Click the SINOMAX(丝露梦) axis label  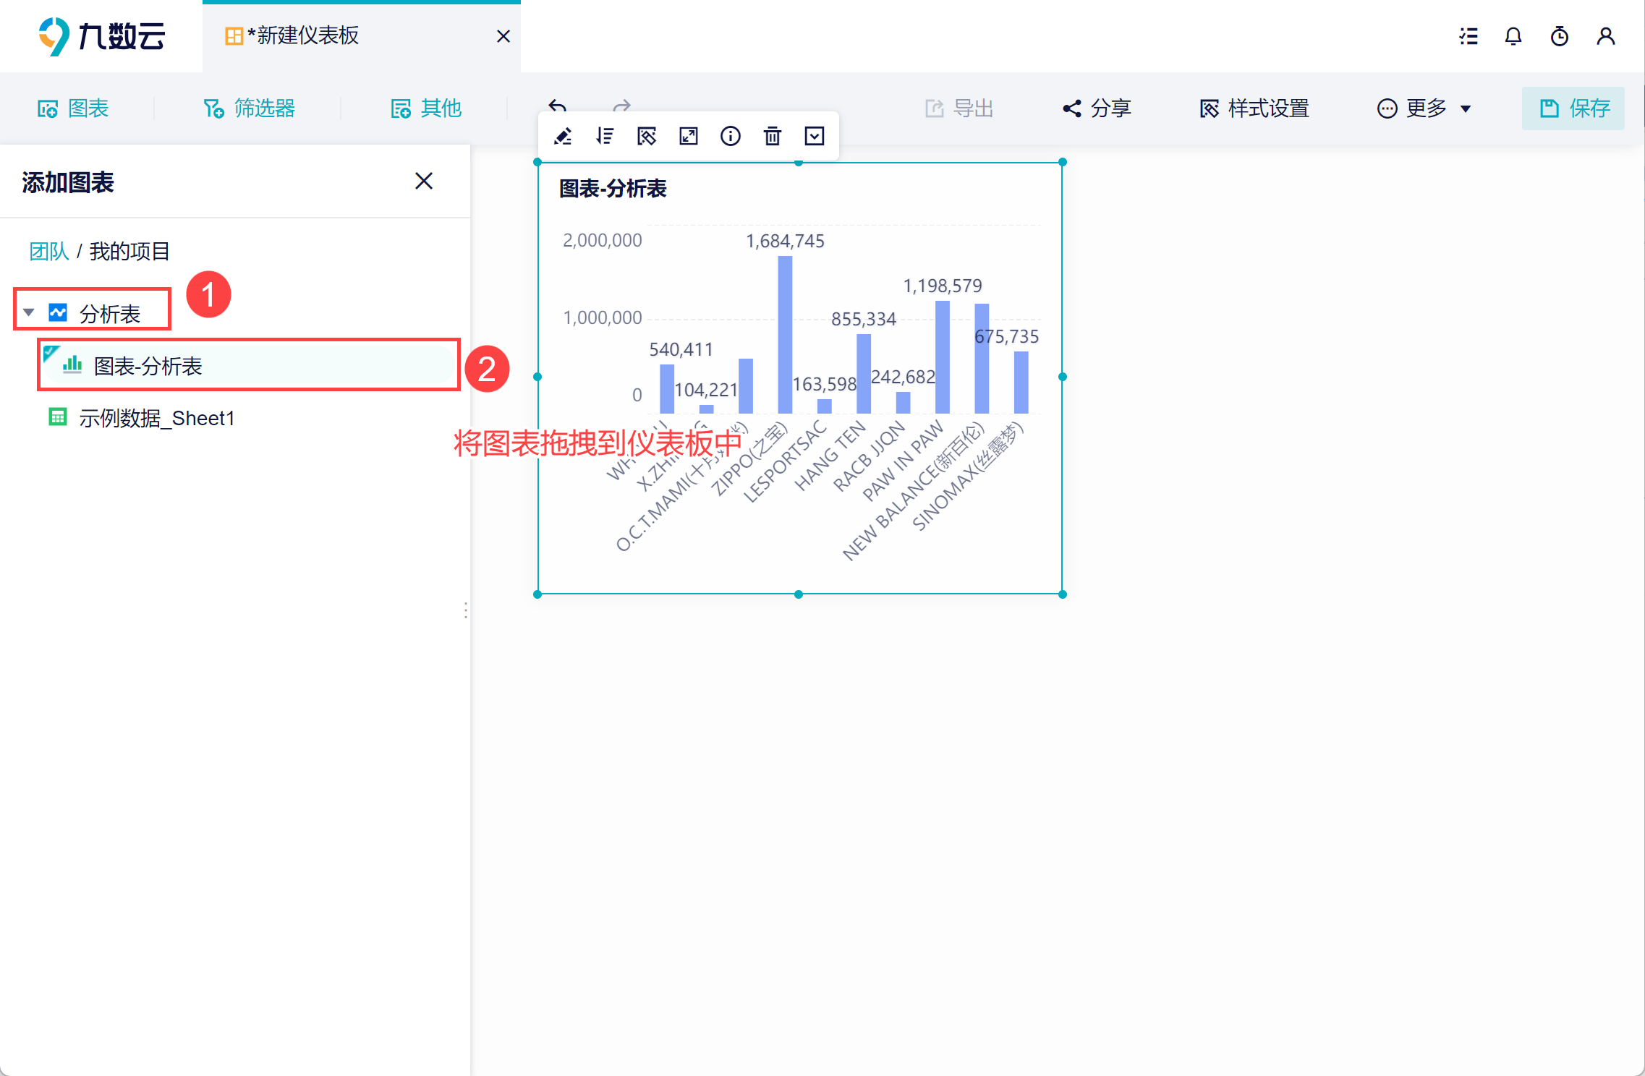[x=967, y=477]
